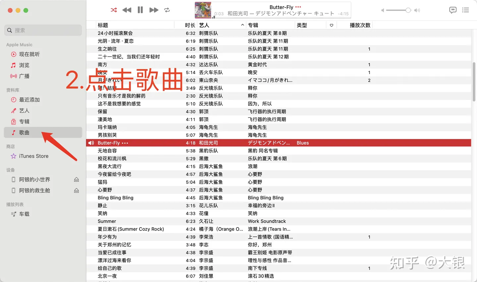Viewport: 477px width, 282px height.
Task: Open more options on Butter-Fly row
Action: click(x=125, y=143)
